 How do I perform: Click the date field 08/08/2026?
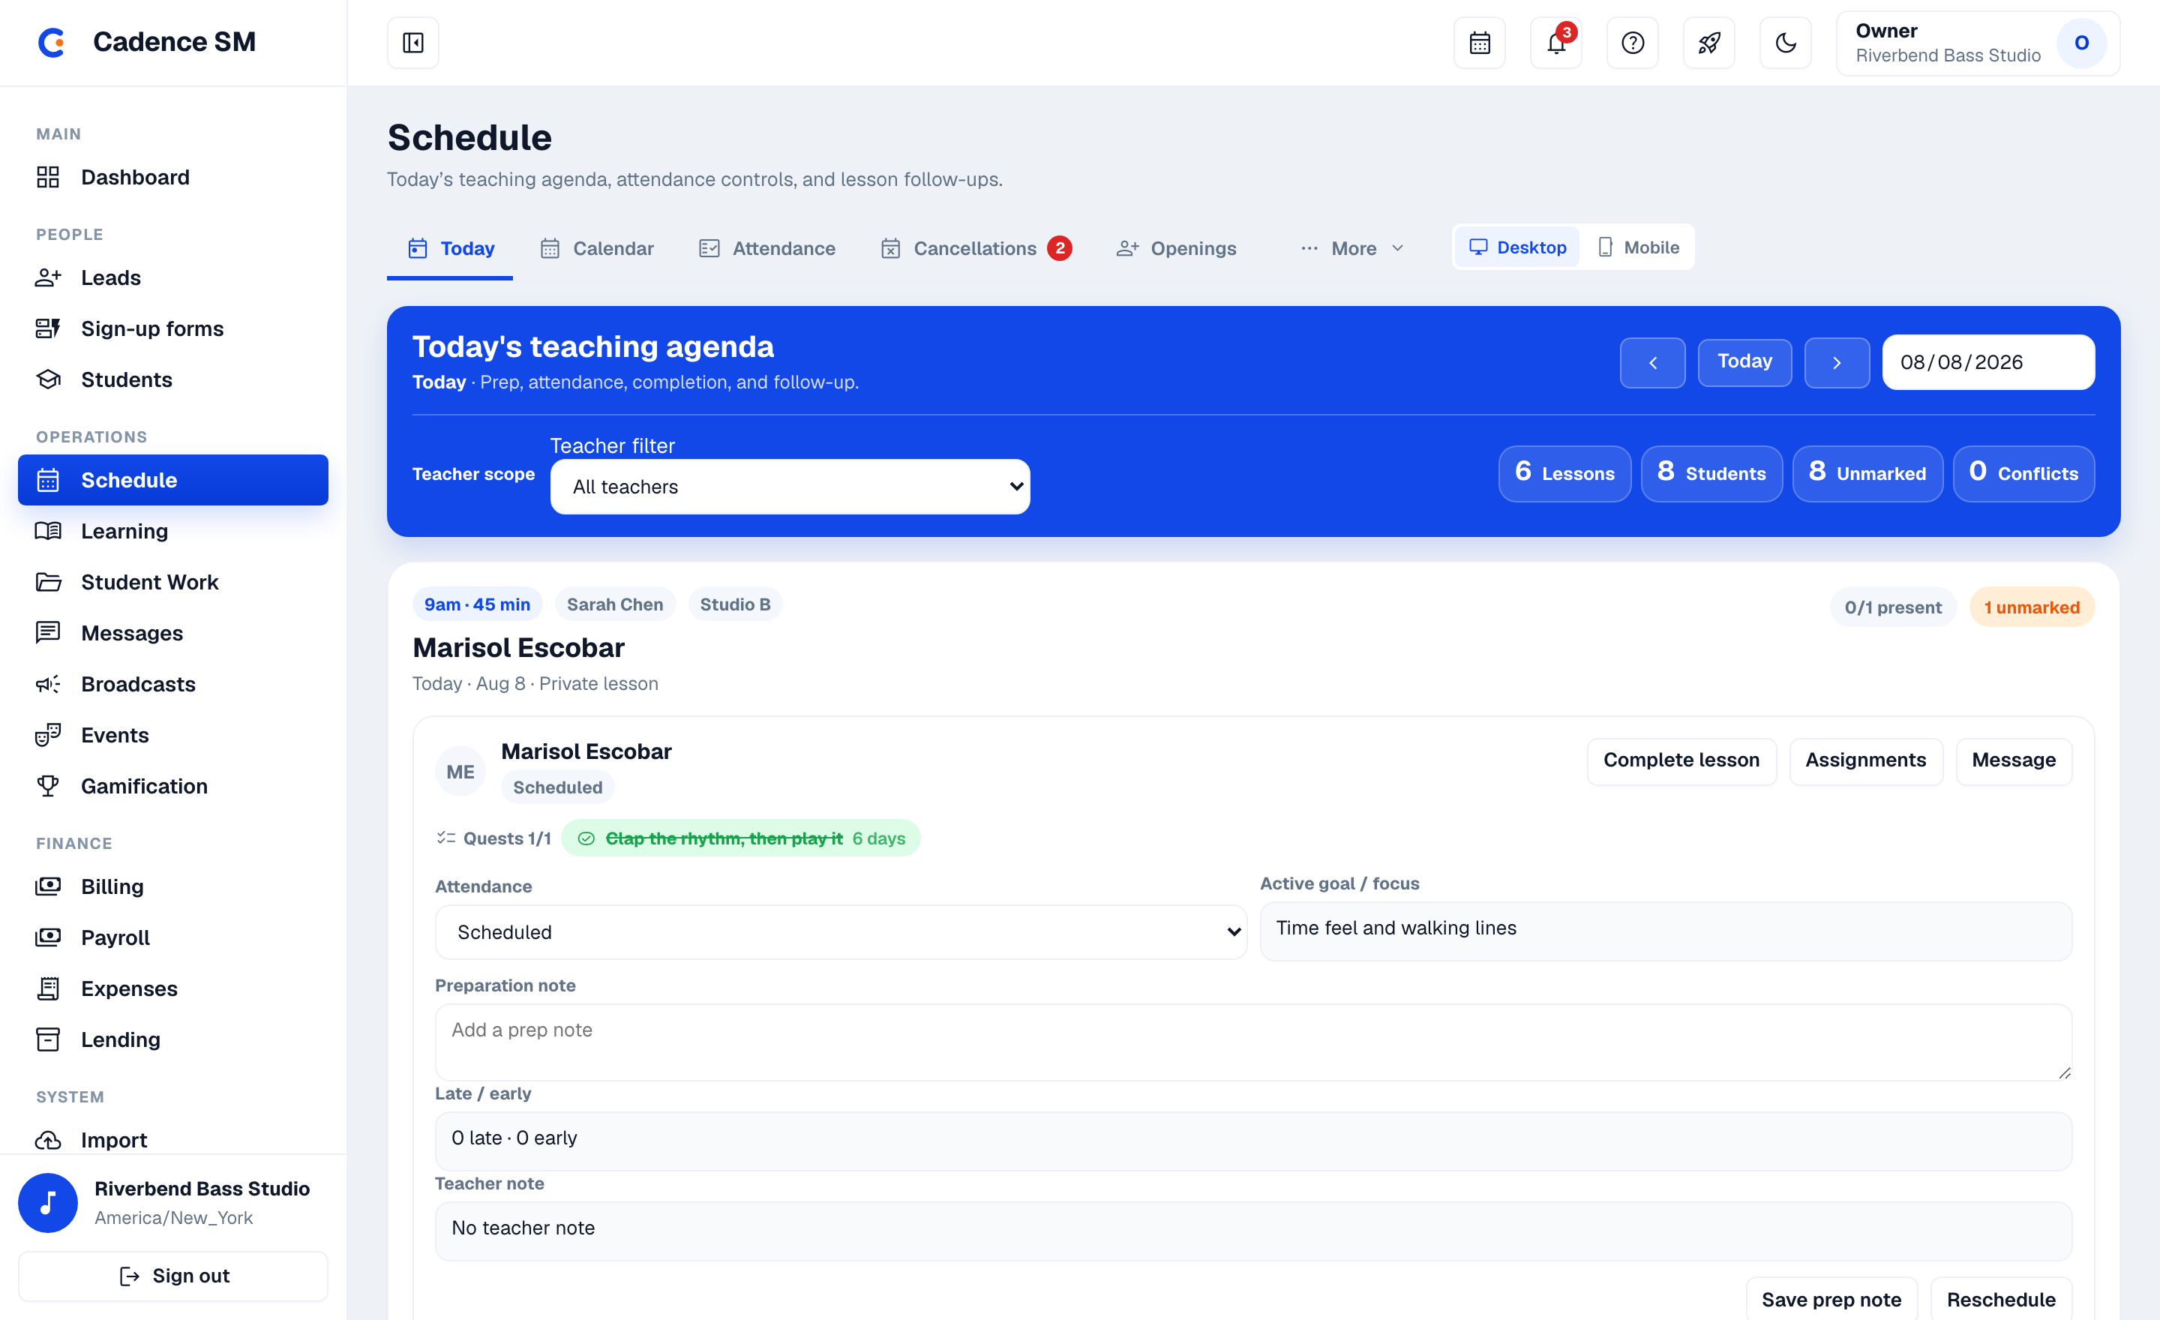(x=1988, y=362)
